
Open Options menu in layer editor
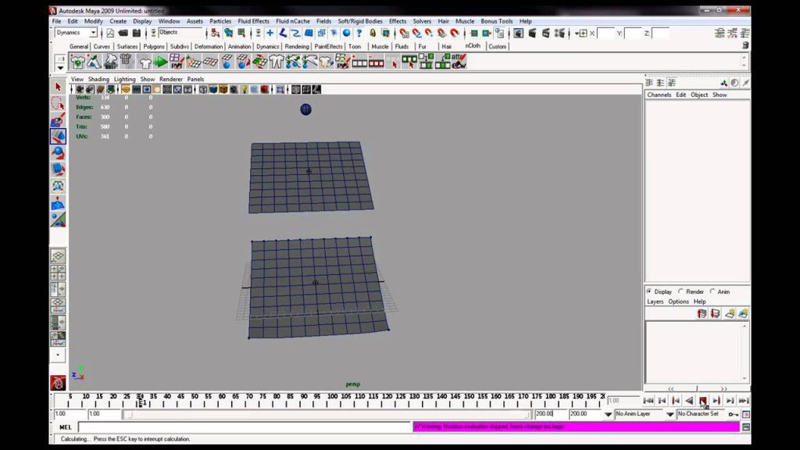click(679, 302)
